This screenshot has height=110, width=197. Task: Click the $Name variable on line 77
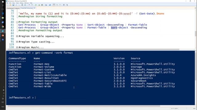coord(160,13)
